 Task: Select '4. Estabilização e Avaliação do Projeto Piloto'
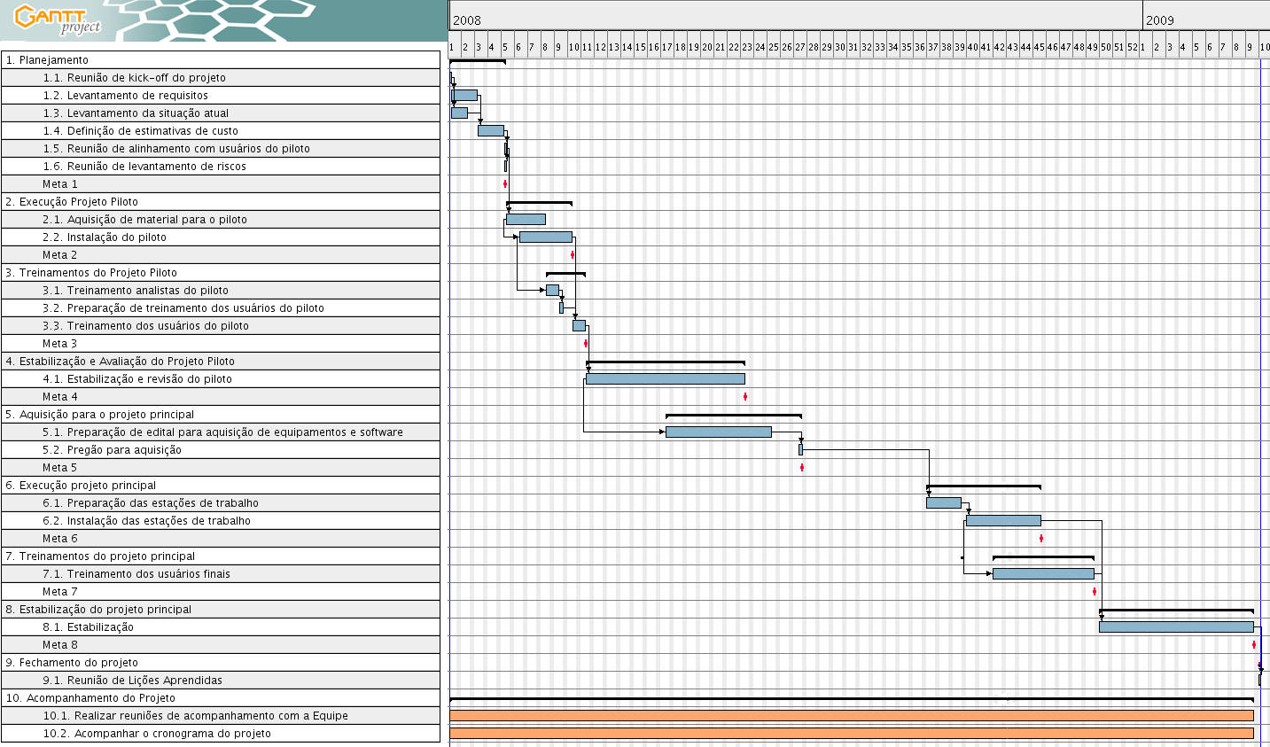(x=221, y=362)
